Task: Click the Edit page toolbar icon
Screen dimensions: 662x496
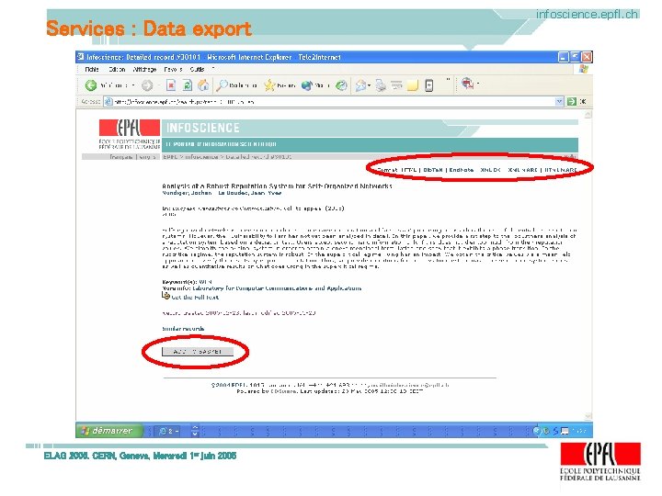Action: click(x=396, y=85)
